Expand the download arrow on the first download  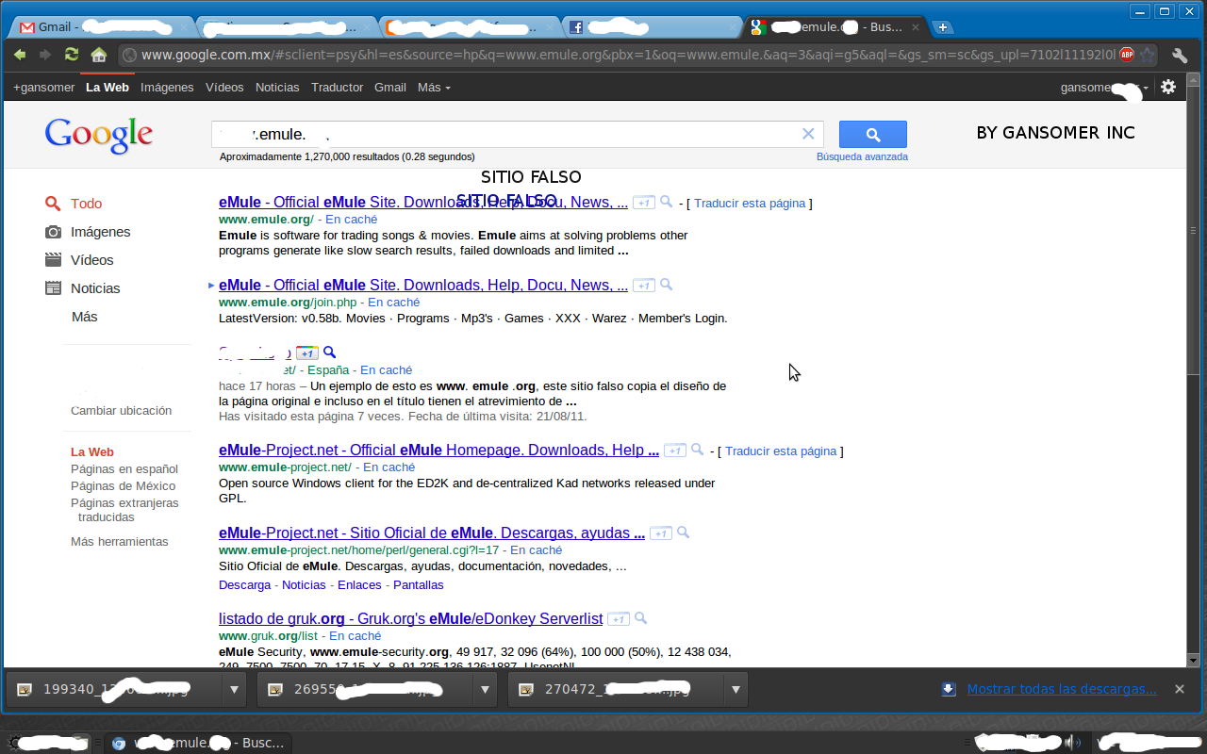234,689
